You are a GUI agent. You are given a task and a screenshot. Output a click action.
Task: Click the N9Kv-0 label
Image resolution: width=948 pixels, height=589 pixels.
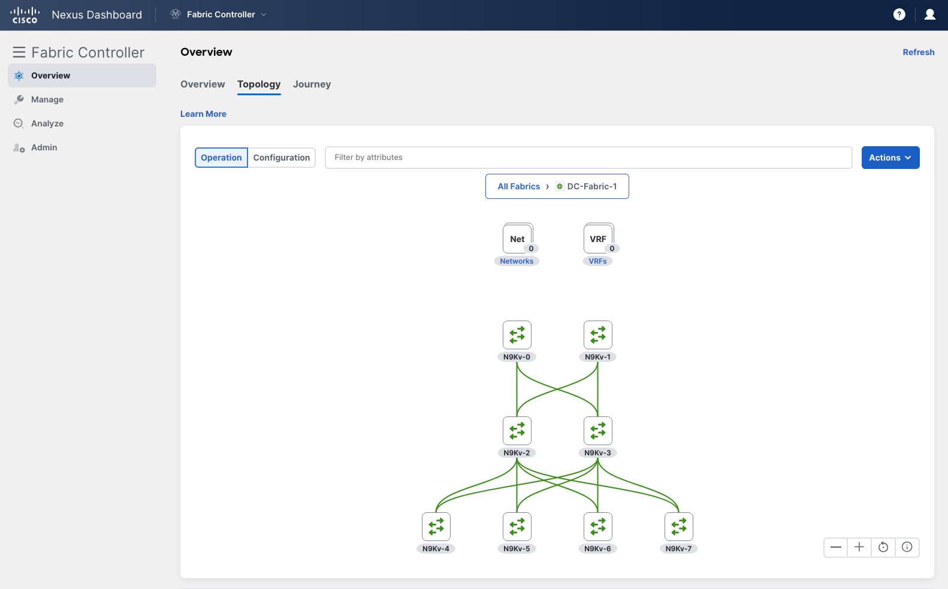click(517, 357)
